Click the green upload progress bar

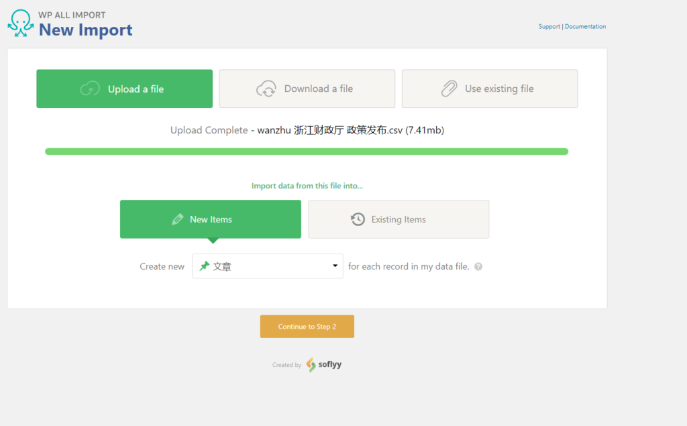307,152
